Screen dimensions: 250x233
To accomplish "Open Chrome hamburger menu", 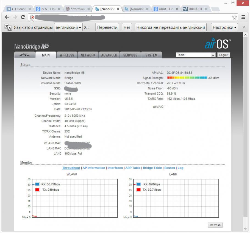I will tap(243, 17).
